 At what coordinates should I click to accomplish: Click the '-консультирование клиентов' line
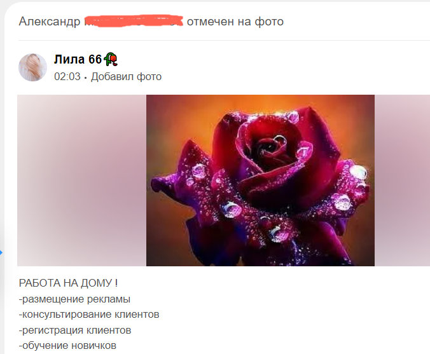tap(89, 314)
